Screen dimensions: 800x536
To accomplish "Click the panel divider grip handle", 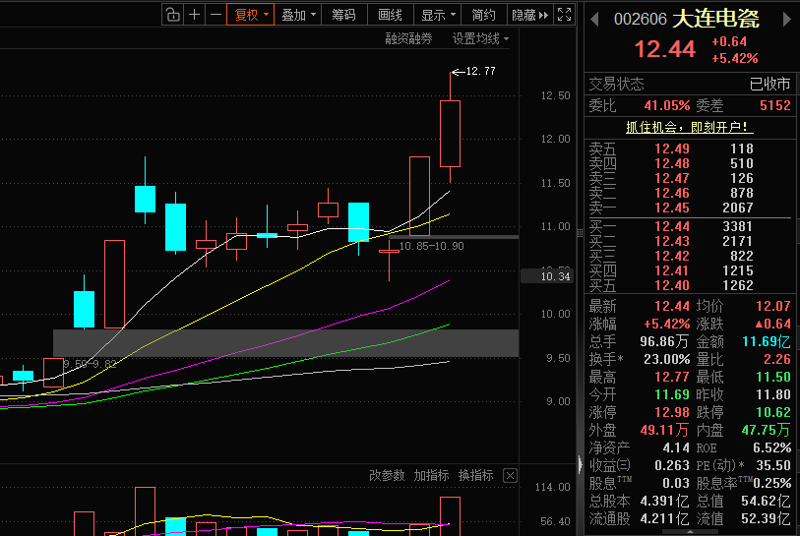I will click(x=581, y=233).
